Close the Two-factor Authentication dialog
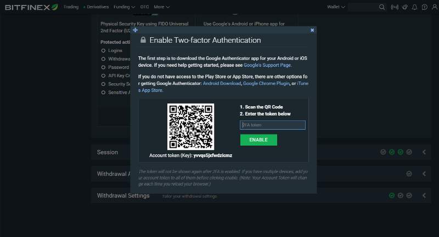The image size is (439, 237). tap(312, 30)
